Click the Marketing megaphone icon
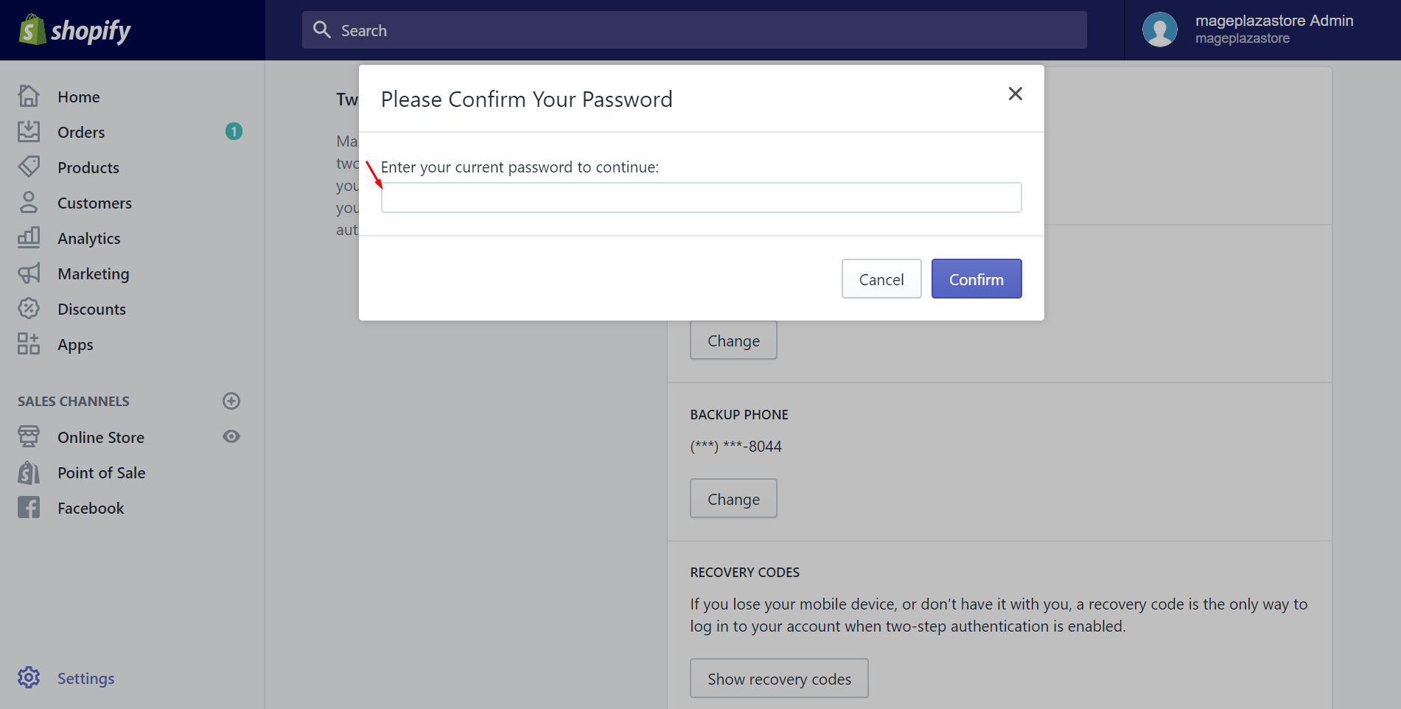Viewport: 1401px width, 709px height. pos(29,273)
